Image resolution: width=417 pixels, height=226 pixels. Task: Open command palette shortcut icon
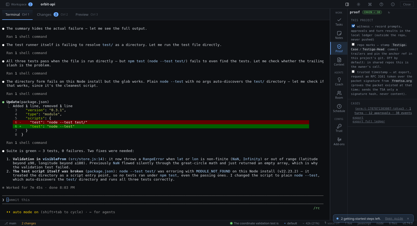[x=370, y=4]
